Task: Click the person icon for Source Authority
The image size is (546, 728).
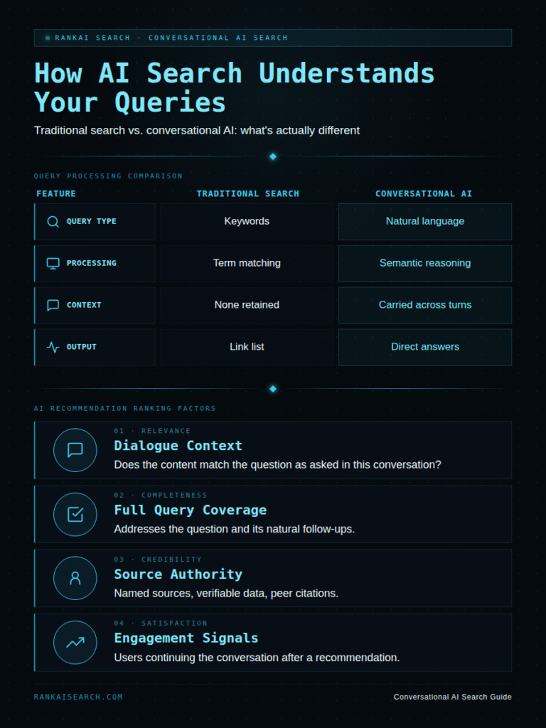Action: (x=75, y=579)
